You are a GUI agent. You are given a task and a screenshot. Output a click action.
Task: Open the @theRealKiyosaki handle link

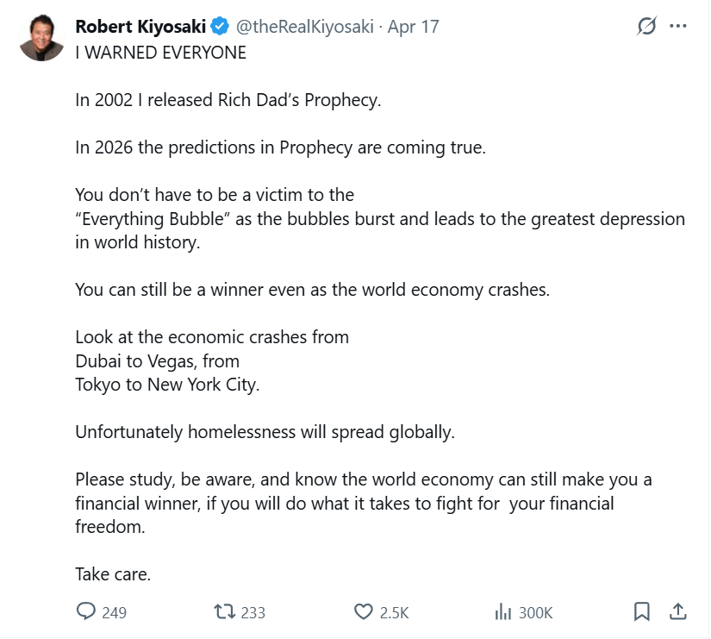coord(305,27)
